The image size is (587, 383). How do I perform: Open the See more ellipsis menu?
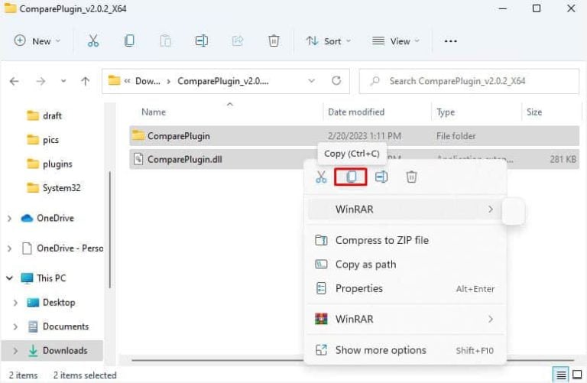tap(450, 41)
